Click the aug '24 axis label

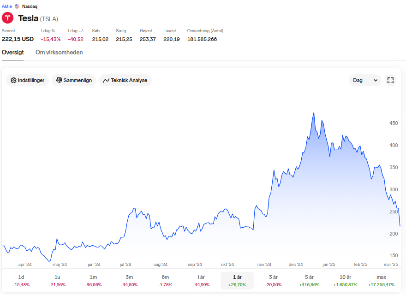point(160,265)
